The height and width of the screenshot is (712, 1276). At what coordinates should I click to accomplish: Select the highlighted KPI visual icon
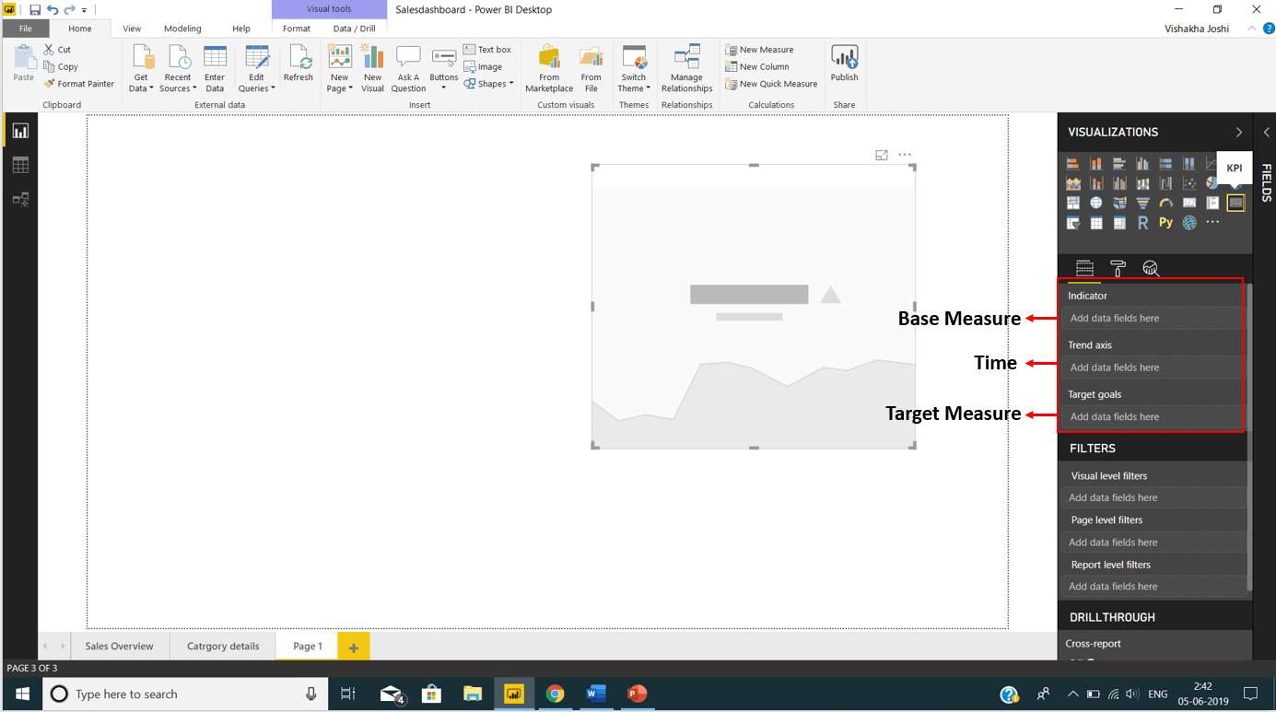pos(1235,203)
